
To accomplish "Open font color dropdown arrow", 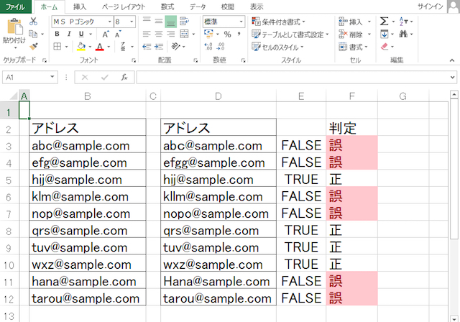I will [x=109, y=47].
